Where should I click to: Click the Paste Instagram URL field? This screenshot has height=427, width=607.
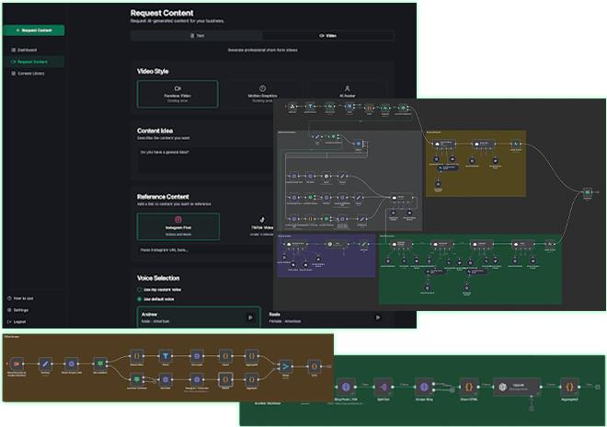205,250
